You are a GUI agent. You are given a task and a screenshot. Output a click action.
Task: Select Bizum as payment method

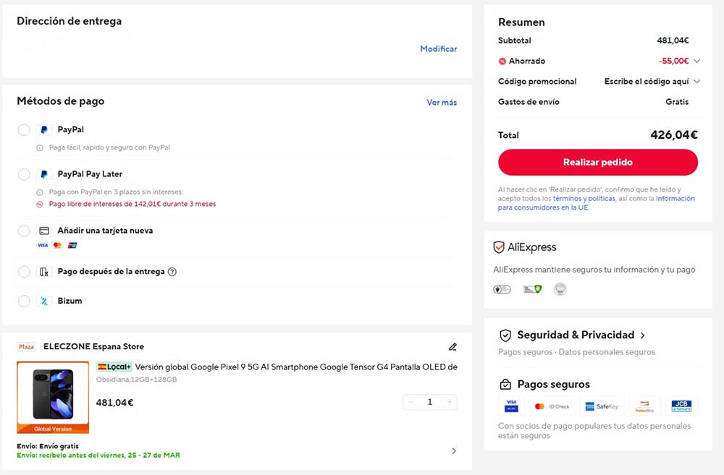pyautogui.click(x=23, y=300)
